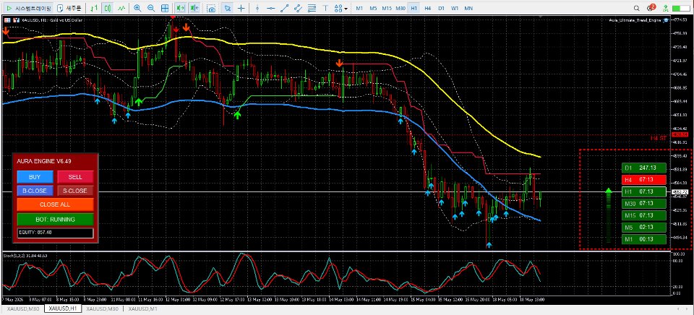Set toolbar timeframe to M5
This screenshot has height=315, width=694.
pyautogui.click(x=373, y=8)
